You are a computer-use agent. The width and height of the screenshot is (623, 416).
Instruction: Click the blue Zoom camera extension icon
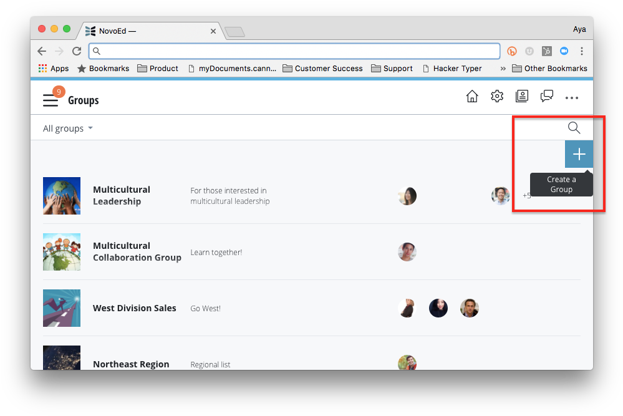(x=564, y=51)
